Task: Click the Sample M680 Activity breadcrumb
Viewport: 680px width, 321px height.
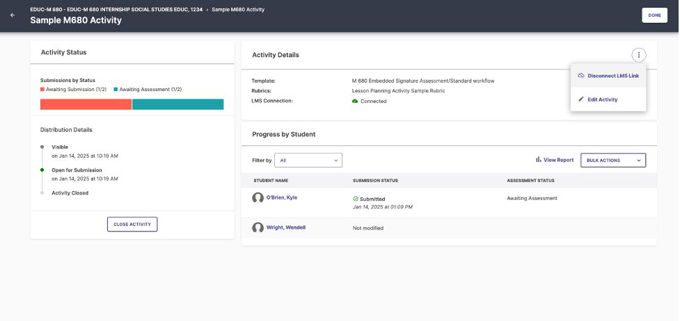Action: [239, 10]
